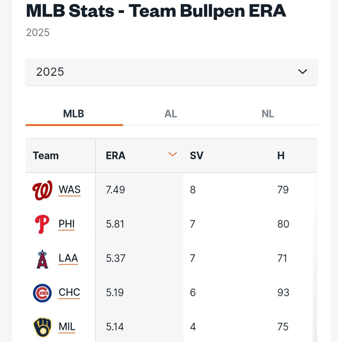Viewport: 338px width, 342px height.
Task: Sort table by H column header
Action: [281, 156]
